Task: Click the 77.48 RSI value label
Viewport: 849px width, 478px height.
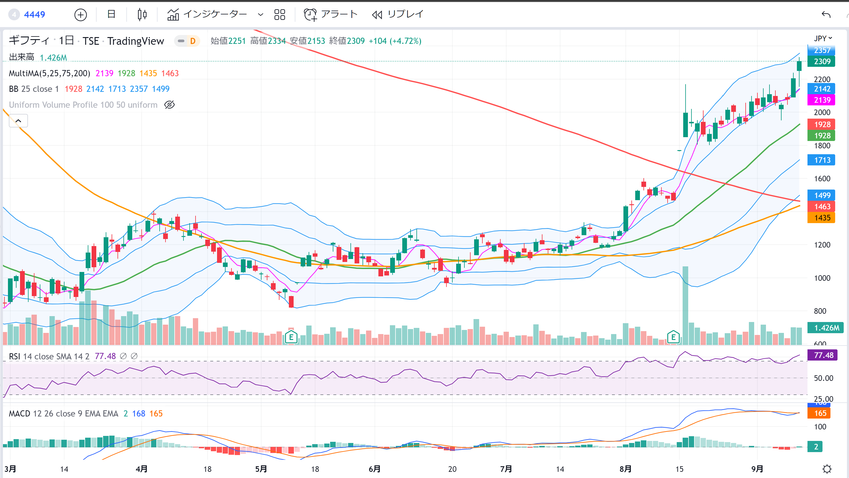Action: coord(822,355)
